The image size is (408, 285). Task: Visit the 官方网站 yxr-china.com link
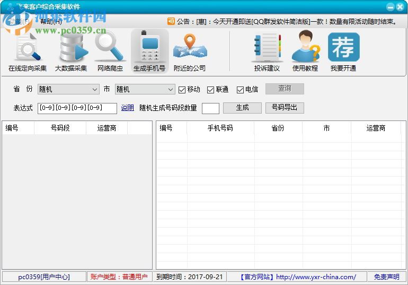[298, 277]
